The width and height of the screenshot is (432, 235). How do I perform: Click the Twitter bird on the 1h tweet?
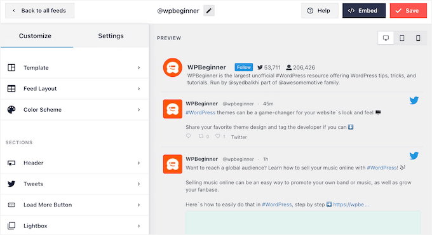[414, 156]
